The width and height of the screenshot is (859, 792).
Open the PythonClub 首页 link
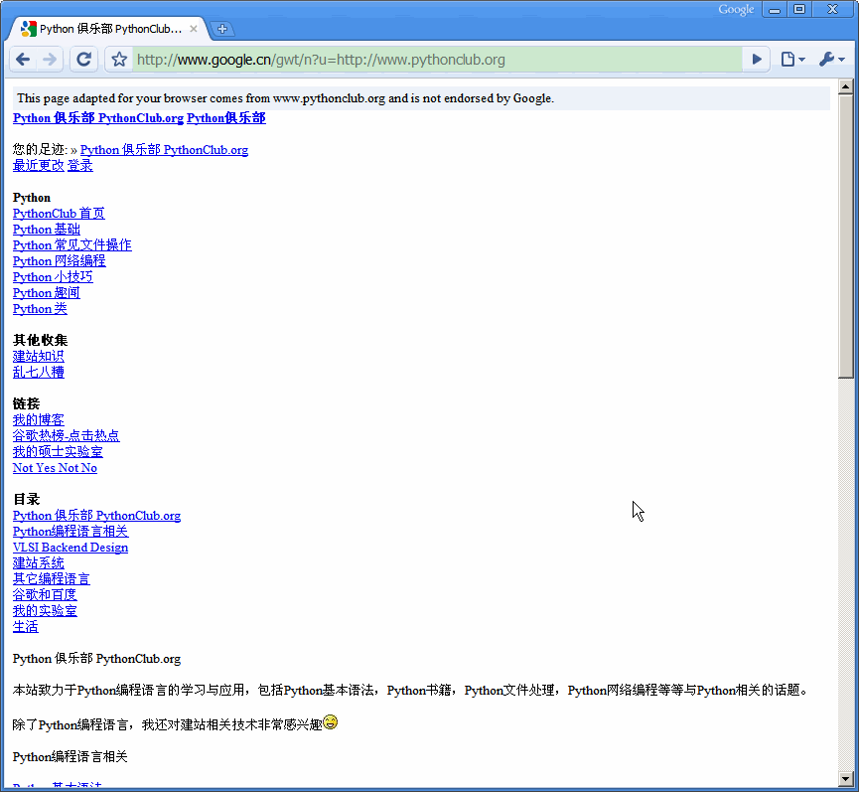tap(58, 213)
